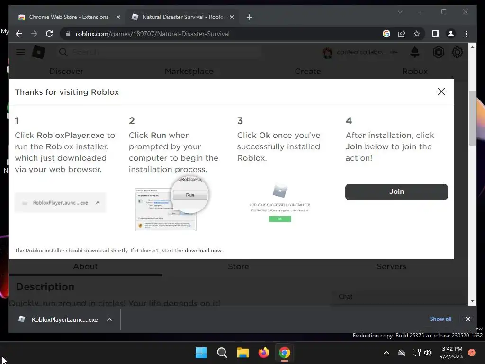Click the cloud sync tray icon
This screenshot has width=485, height=364.
pyautogui.click(x=402, y=353)
